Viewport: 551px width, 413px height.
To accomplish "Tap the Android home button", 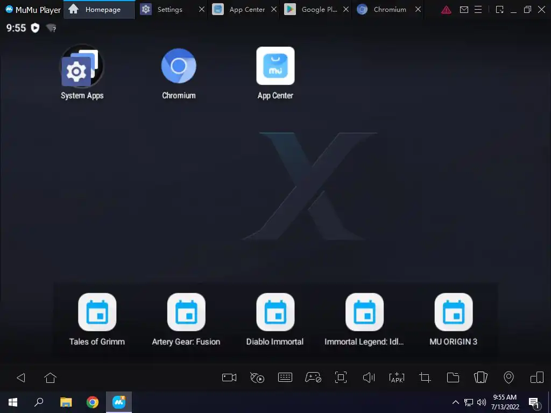I will (x=50, y=378).
